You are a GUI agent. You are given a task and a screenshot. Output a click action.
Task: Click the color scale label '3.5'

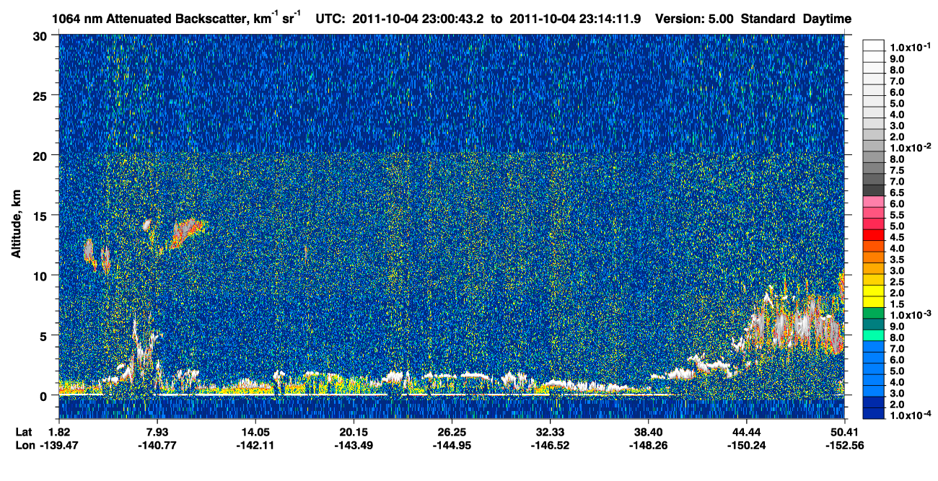coord(898,260)
